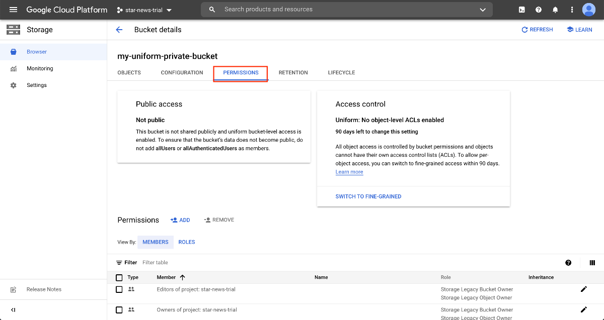
Task: Open Settings in the Storage sidebar
Action: pyautogui.click(x=53, y=85)
